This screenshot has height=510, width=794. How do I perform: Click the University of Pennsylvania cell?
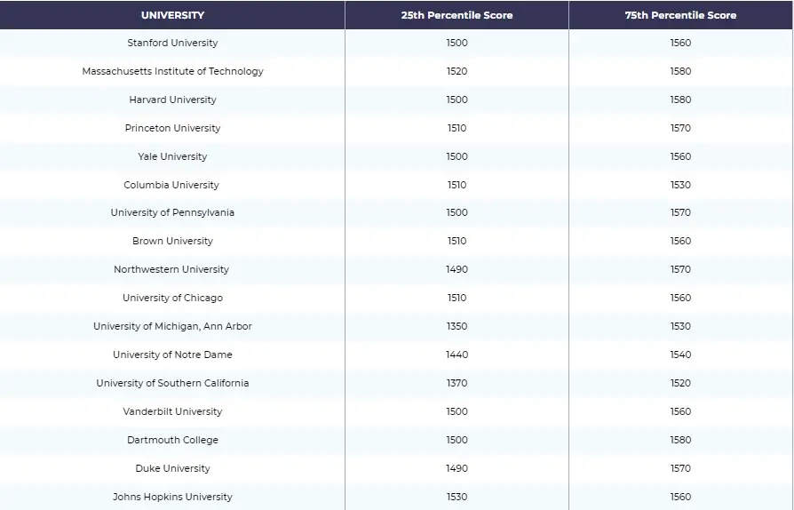point(172,212)
